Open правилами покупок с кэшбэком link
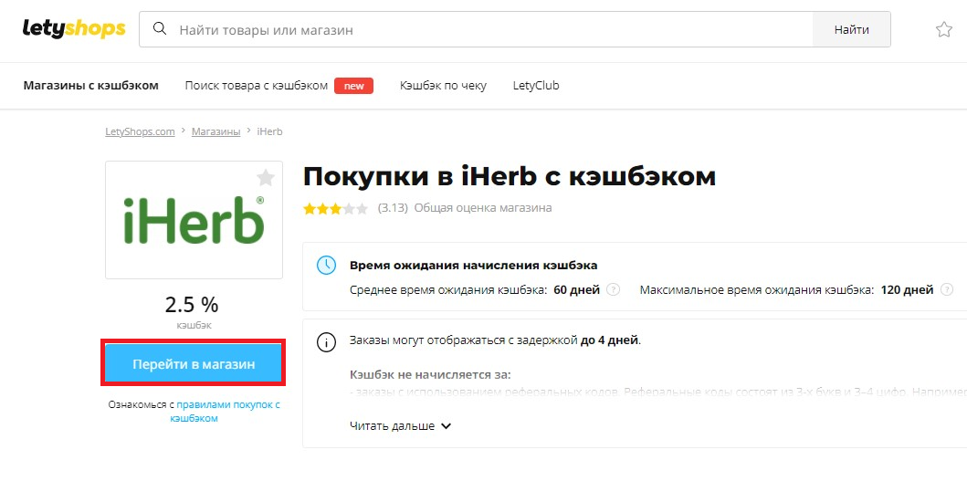This screenshot has width=967, height=502. coord(226,412)
